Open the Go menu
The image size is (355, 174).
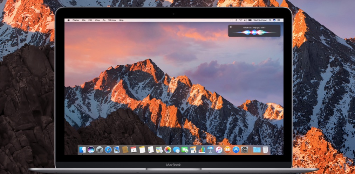[x=104, y=20]
